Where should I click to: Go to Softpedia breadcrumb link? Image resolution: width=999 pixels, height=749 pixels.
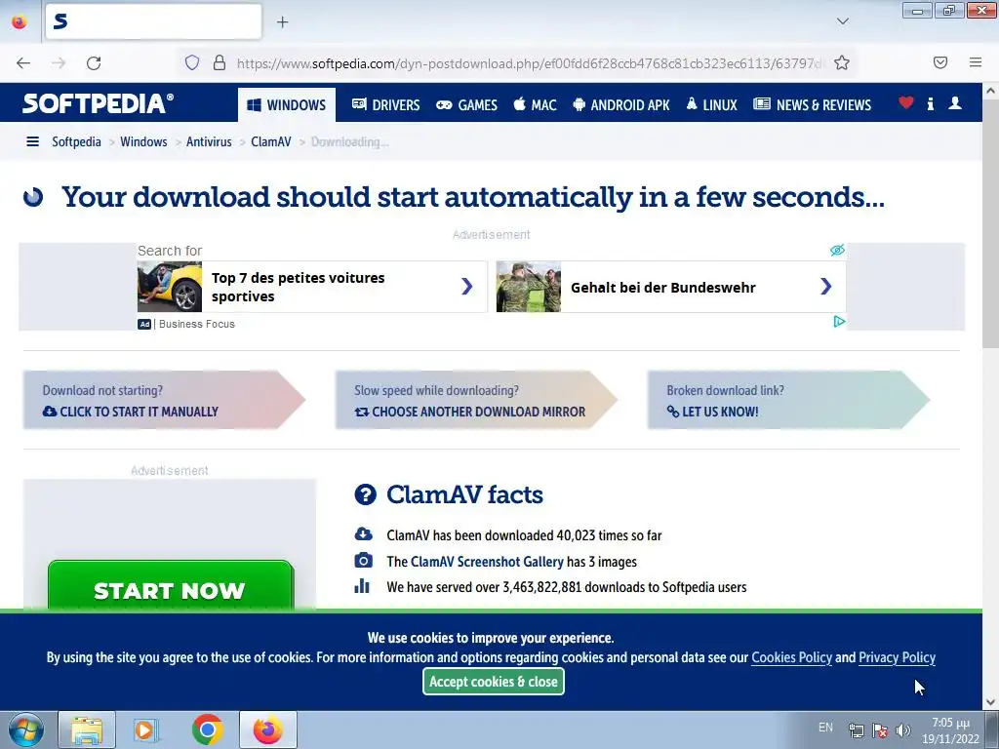(76, 141)
